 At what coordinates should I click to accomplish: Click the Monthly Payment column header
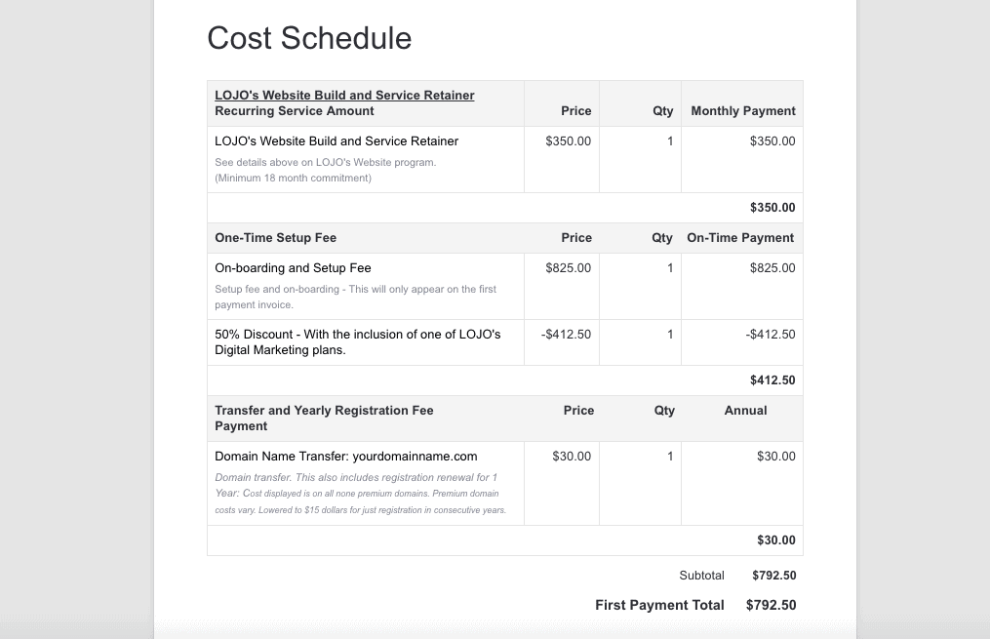click(742, 111)
